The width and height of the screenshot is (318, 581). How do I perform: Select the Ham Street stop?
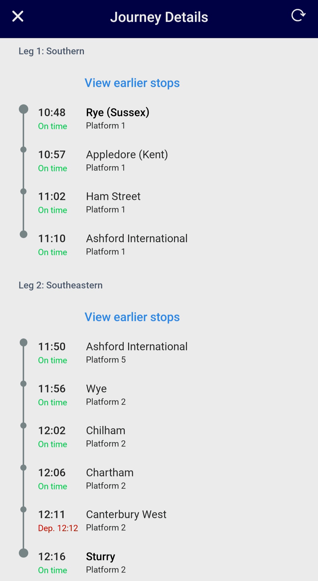pyautogui.click(x=113, y=196)
